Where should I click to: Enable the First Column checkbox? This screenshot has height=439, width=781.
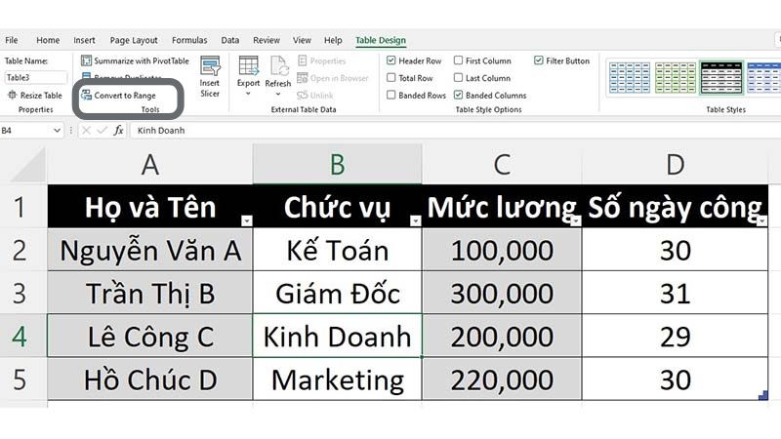[458, 60]
